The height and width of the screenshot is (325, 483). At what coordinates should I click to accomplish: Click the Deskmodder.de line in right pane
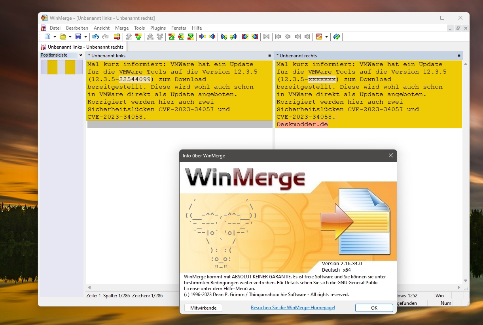302,124
